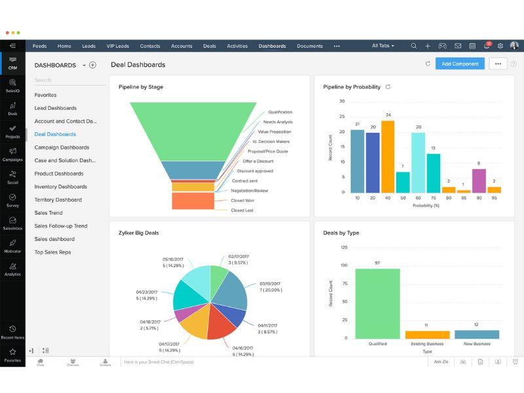This screenshot has width=524, height=393.
Task: Open Lead Dashboards in list
Action: (x=56, y=108)
